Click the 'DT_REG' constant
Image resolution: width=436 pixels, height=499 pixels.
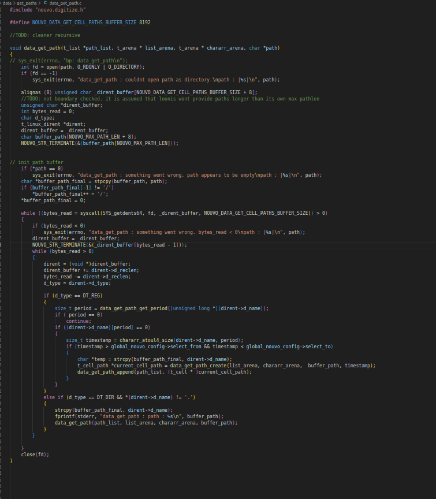(91, 296)
